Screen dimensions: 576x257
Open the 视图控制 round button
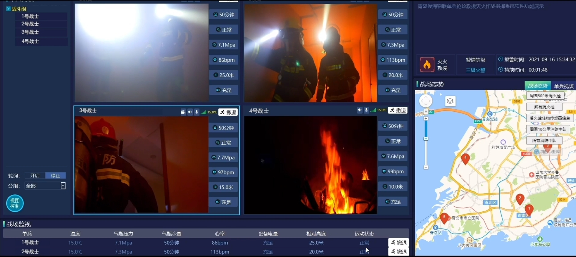point(15,203)
